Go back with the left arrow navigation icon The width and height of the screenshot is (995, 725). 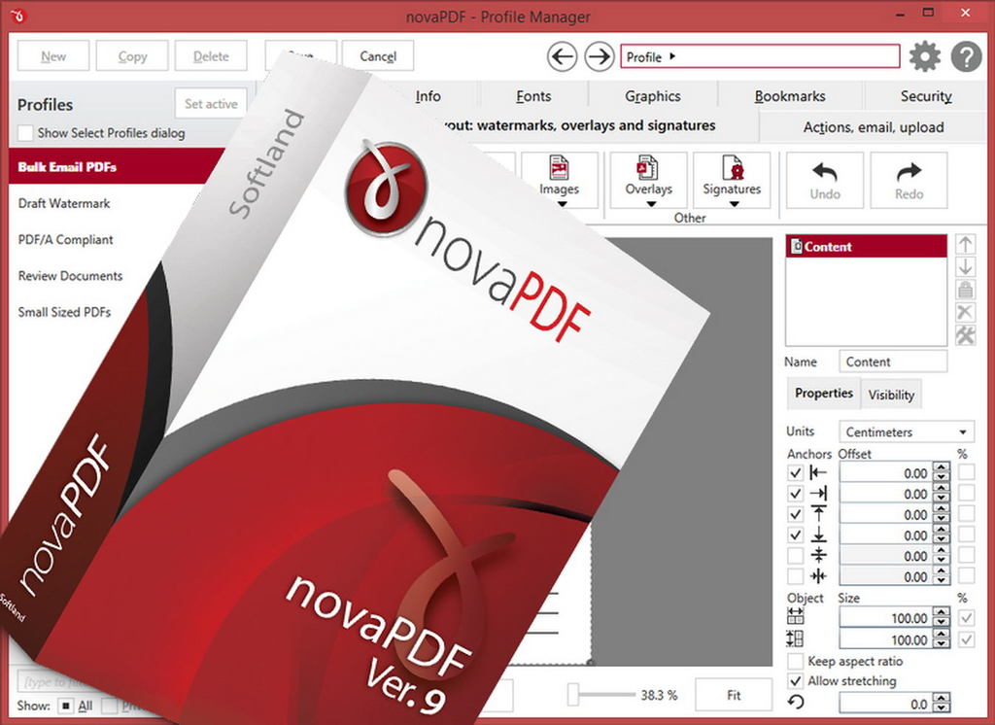point(563,56)
